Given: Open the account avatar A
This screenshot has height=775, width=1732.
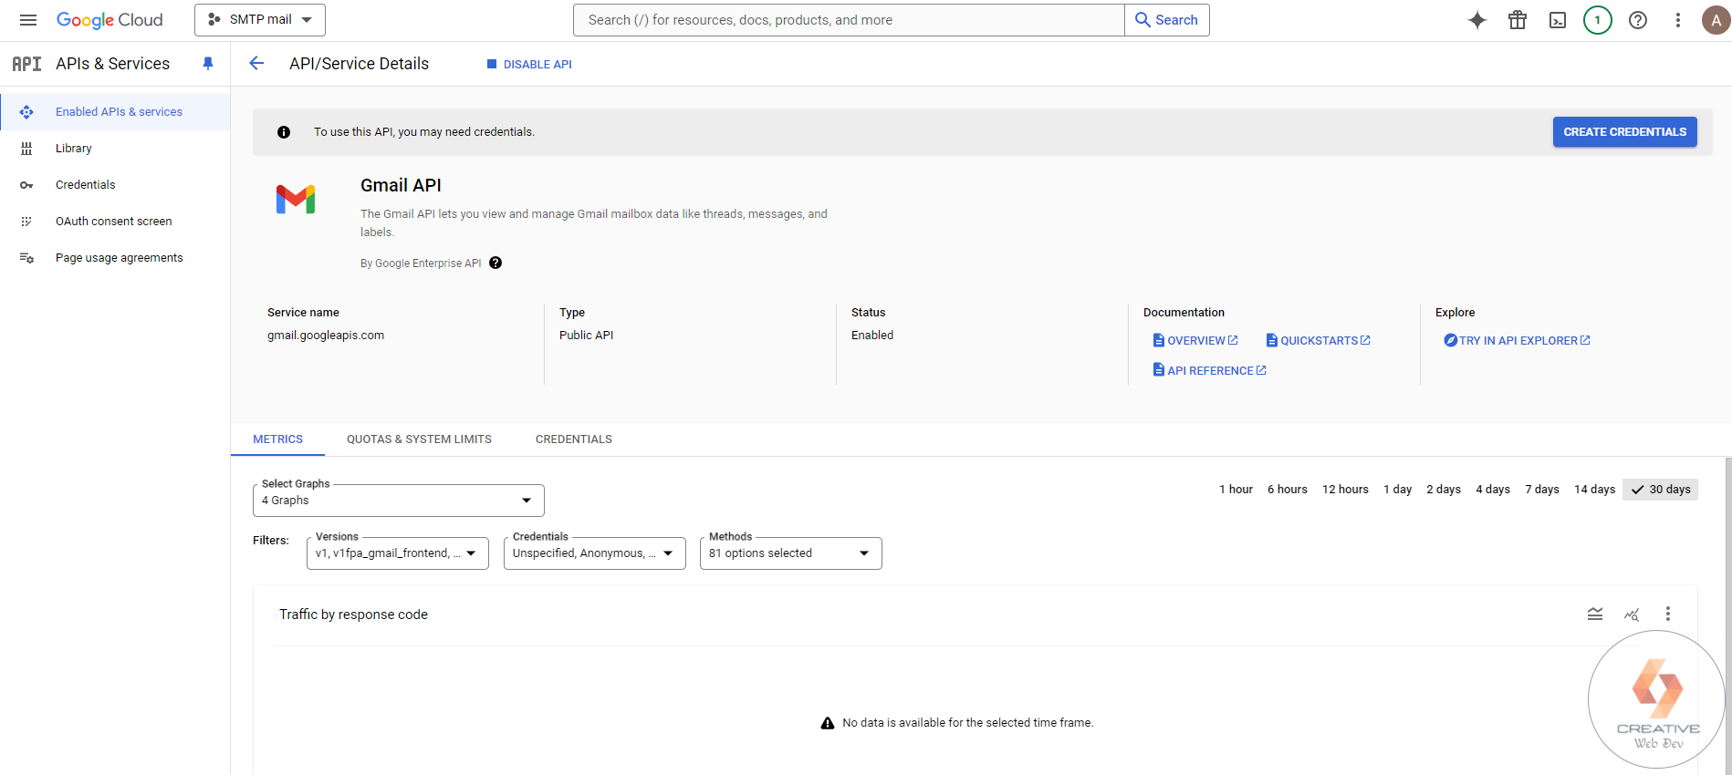Looking at the screenshot, I should pos(1716,20).
